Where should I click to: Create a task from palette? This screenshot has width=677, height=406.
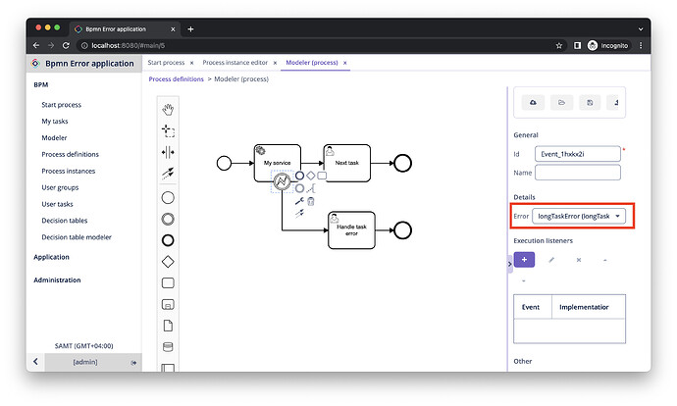(x=168, y=283)
